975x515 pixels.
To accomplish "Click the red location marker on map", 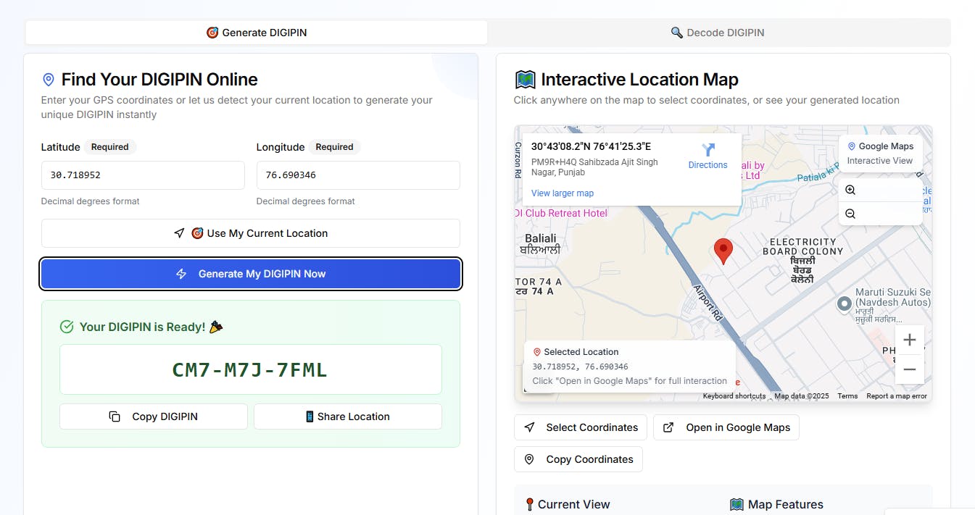I will click(x=723, y=251).
